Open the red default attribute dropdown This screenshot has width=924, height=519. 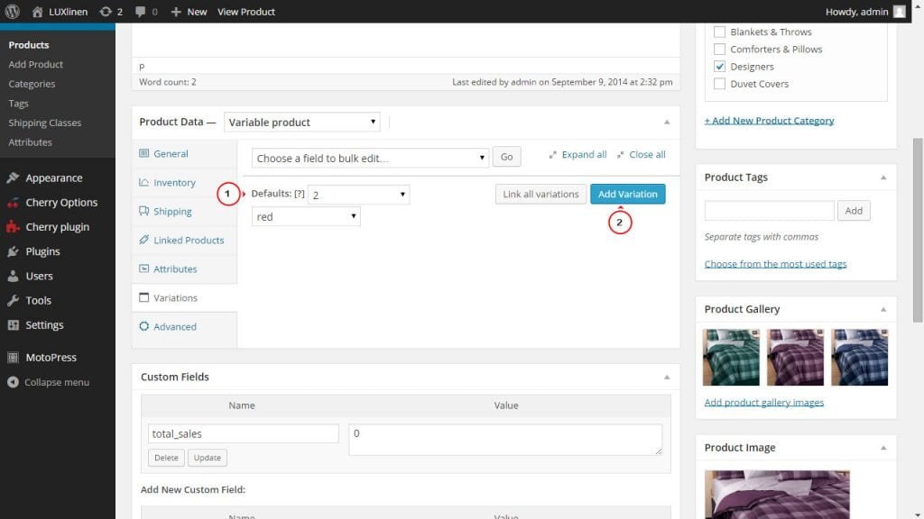[306, 217]
